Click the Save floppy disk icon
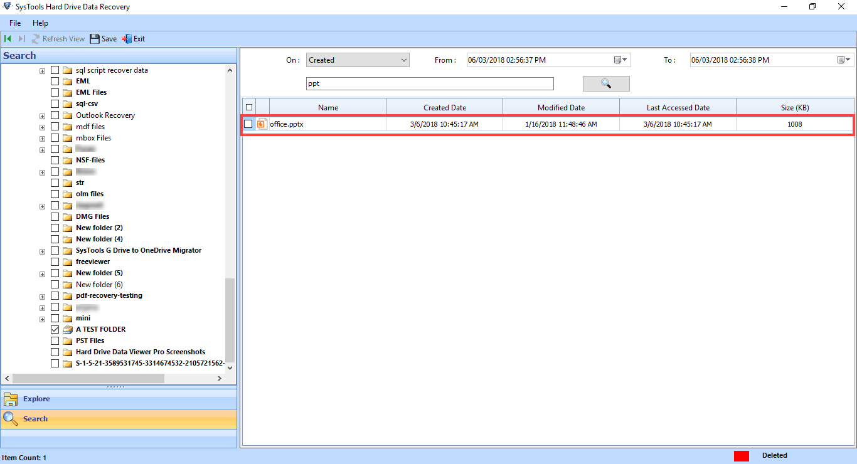Viewport: 857px width, 464px height. pyautogui.click(x=95, y=39)
